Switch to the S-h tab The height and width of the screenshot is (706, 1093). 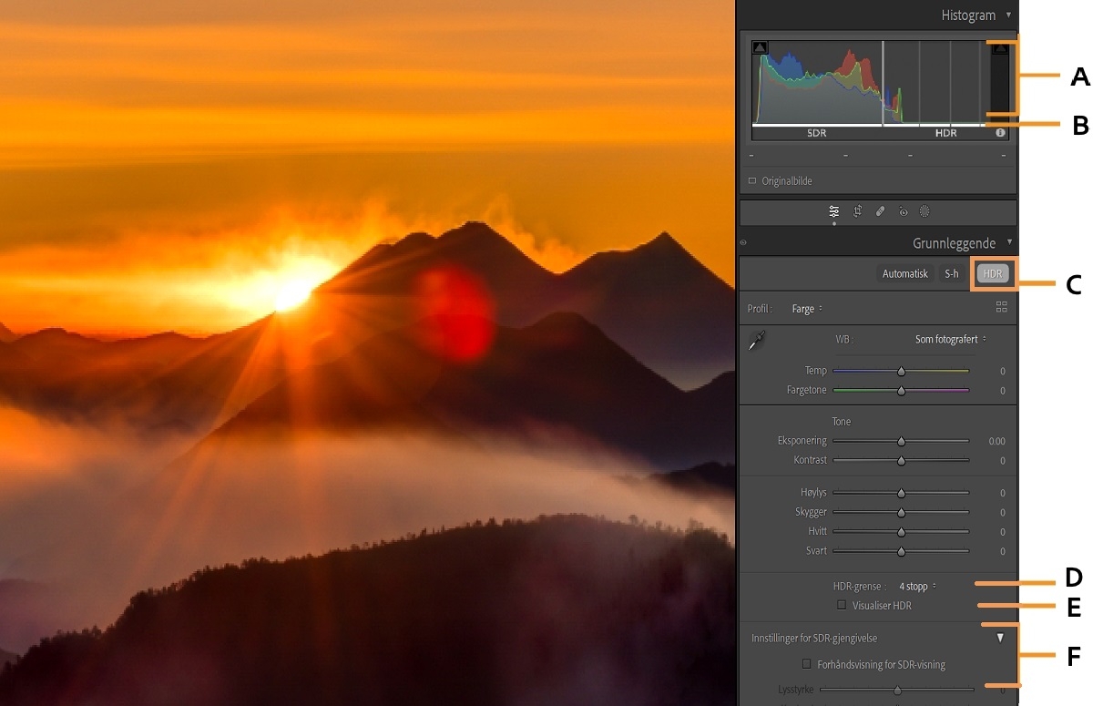(951, 272)
